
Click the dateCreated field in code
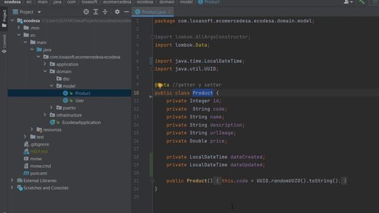tap(246, 157)
